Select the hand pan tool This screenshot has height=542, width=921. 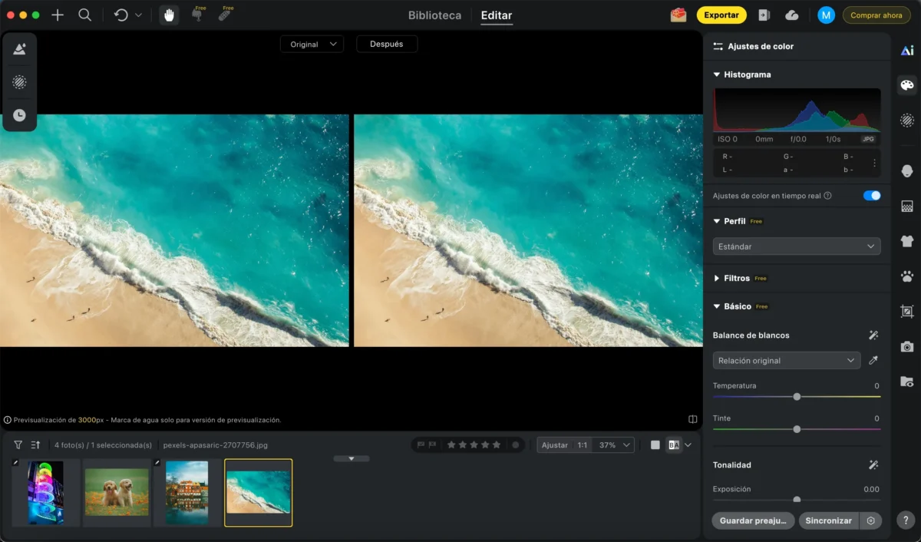click(x=169, y=15)
